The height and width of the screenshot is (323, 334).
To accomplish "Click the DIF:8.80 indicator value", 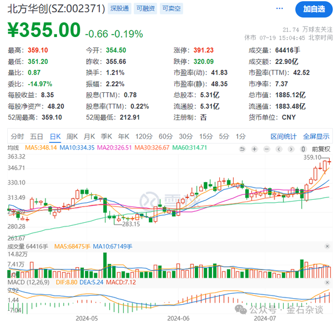I will pos(66,282).
